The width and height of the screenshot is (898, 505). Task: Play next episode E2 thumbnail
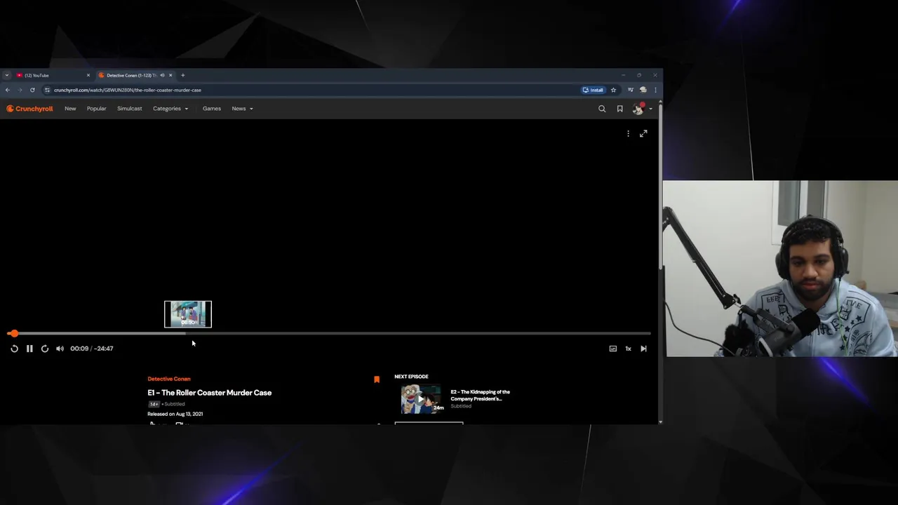pyautogui.click(x=421, y=399)
